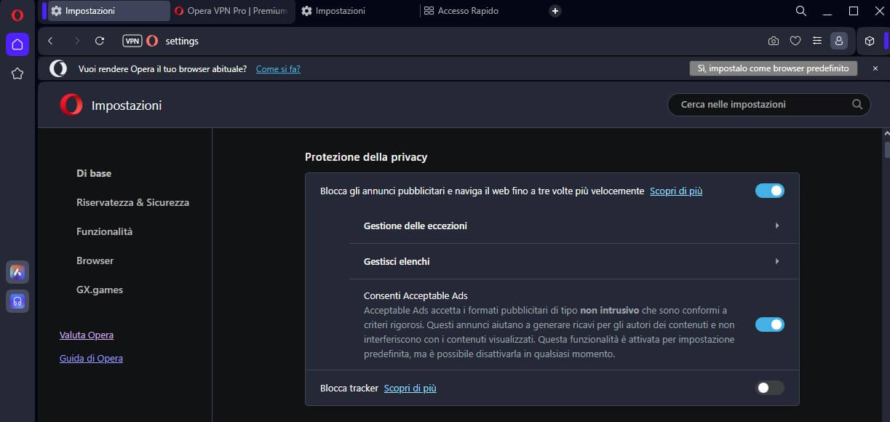Screen dimensions: 890x422
Task: Take a snapshot with camera icon
Action: click(774, 41)
